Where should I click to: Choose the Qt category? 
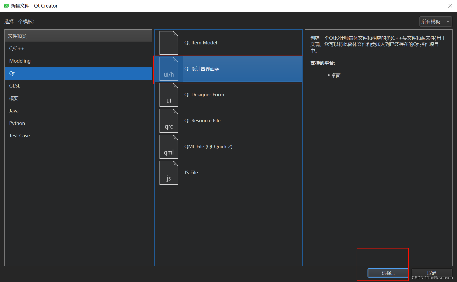(x=78, y=73)
